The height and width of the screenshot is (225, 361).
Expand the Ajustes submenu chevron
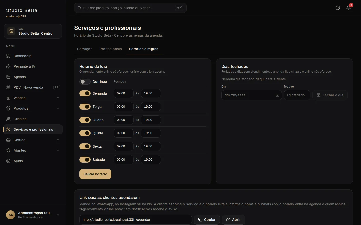[x=58, y=150]
